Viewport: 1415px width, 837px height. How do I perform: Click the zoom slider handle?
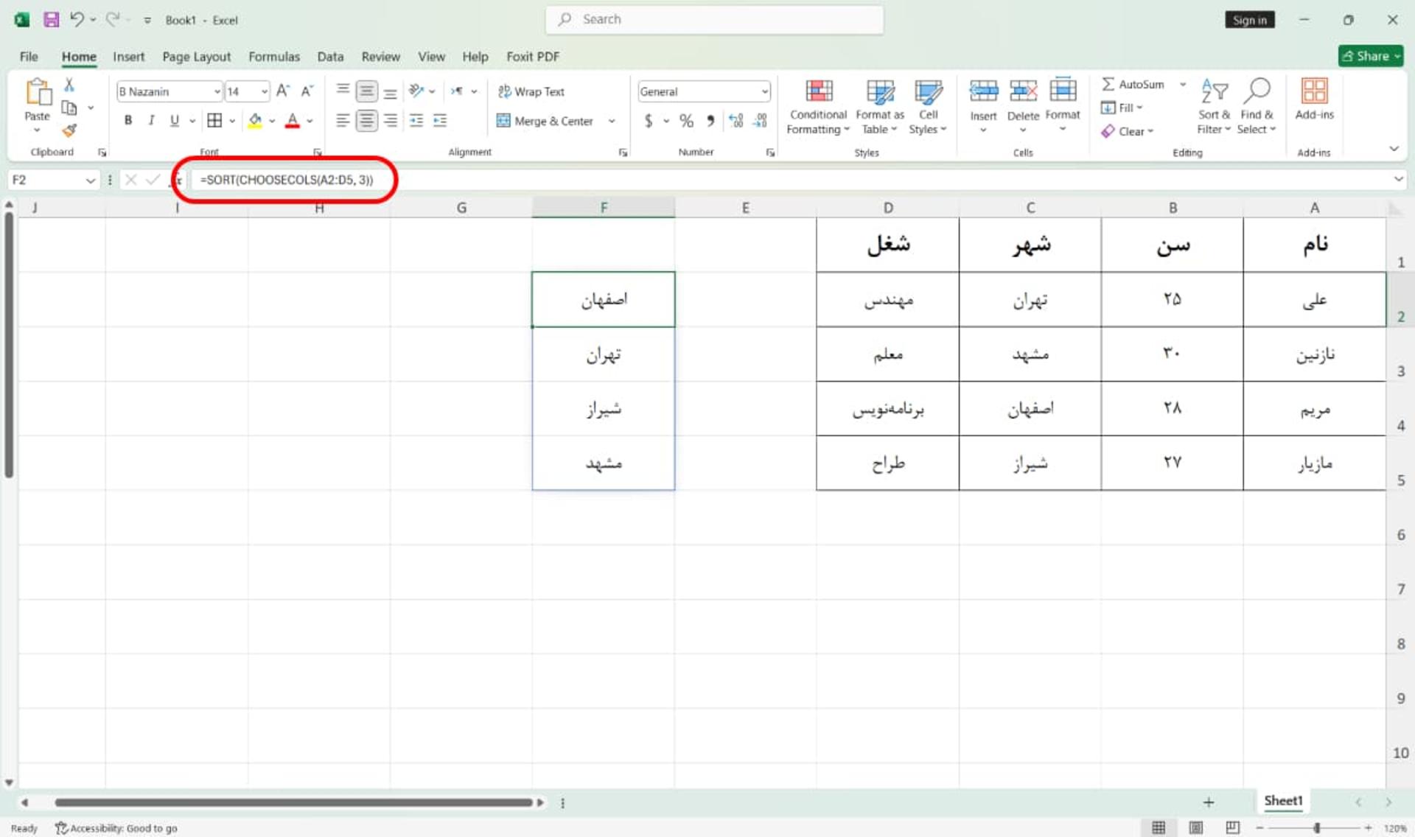click(1316, 828)
